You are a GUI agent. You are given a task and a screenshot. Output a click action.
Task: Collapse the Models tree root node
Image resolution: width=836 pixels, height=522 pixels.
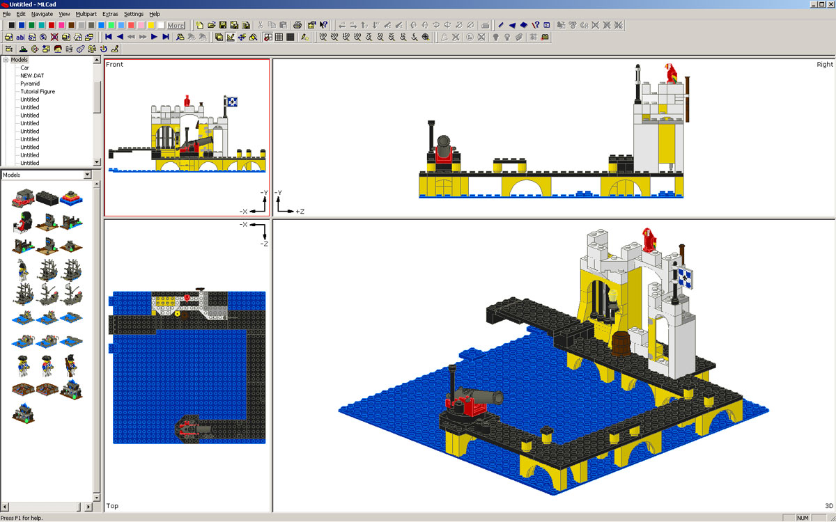click(x=5, y=60)
